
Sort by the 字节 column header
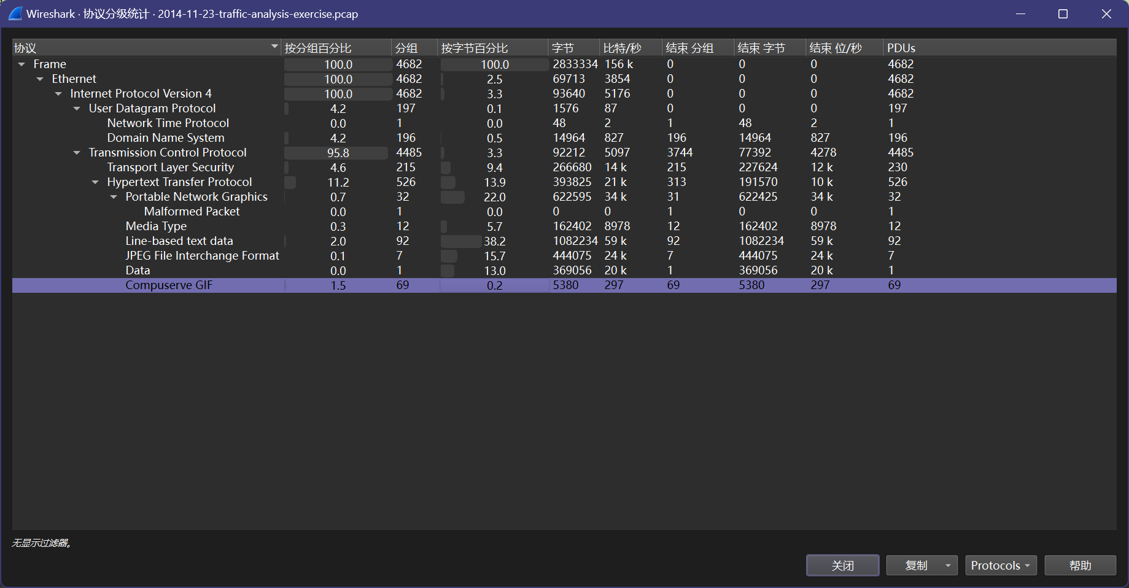pyautogui.click(x=574, y=48)
